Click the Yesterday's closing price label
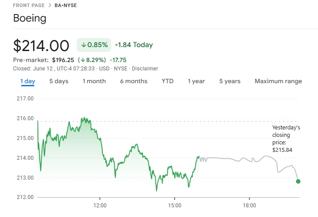Viewport: 318px width, 217px height. (286, 139)
